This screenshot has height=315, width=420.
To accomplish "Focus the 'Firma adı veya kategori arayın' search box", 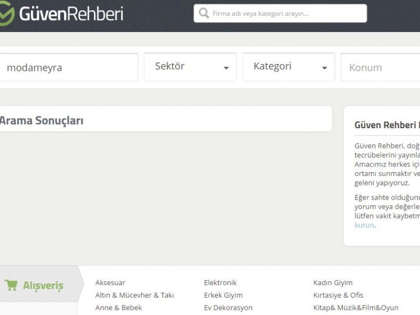I will click(x=280, y=14).
